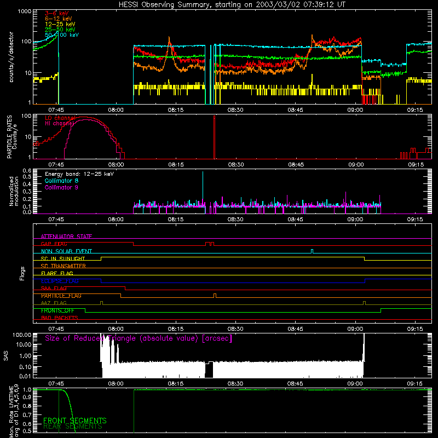Click the SC_TRANSMITTER flag label
438x438 pixels.
64,266
